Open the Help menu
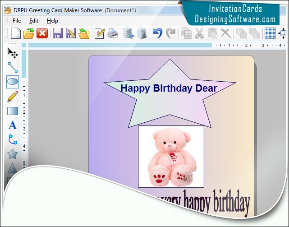 [x=52, y=21]
